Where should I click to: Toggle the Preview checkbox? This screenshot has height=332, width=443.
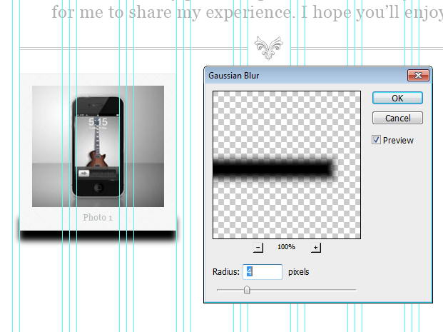point(376,140)
